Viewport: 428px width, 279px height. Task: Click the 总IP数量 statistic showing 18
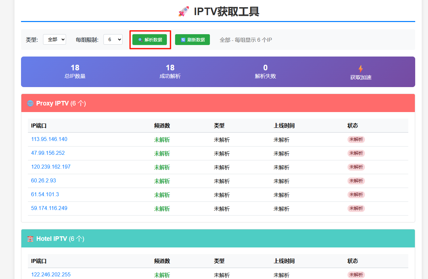click(x=75, y=71)
